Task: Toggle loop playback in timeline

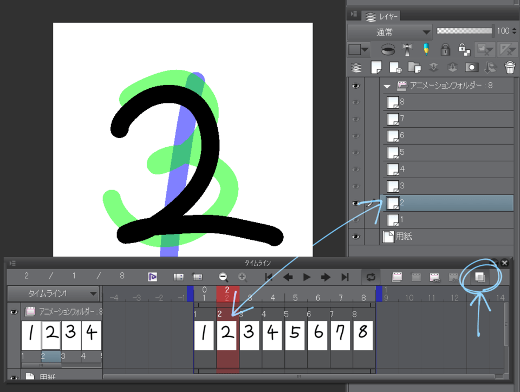Action: point(370,277)
